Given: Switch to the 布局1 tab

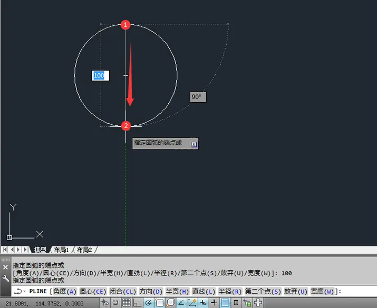Looking at the screenshot, I should pyautogui.click(x=61, y=250).
